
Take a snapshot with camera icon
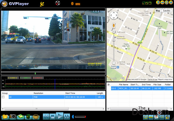[x=13, y=116]
